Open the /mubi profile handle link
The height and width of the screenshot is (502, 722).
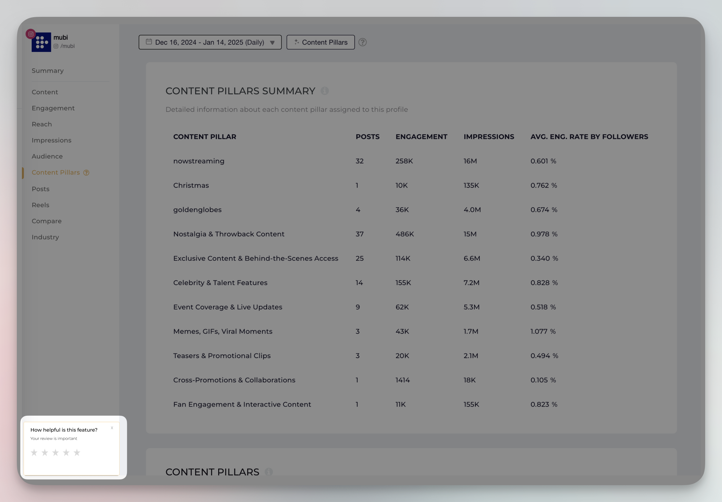[x=67, y=46]
